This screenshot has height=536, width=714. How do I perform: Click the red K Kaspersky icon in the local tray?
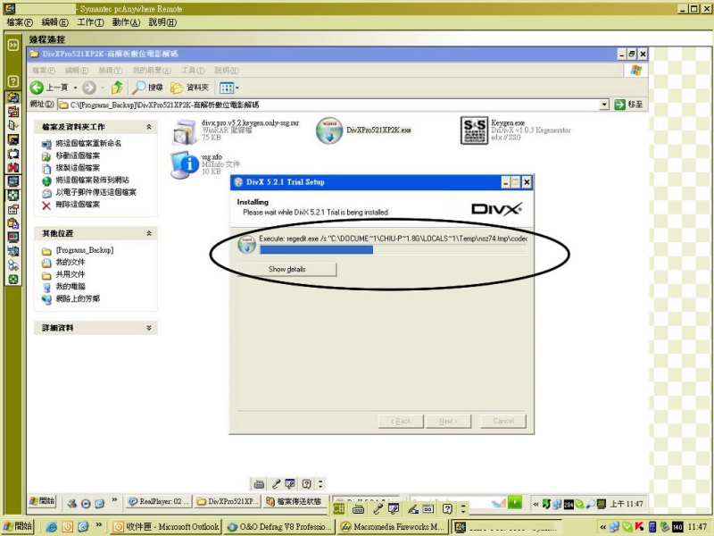point(639,527)
